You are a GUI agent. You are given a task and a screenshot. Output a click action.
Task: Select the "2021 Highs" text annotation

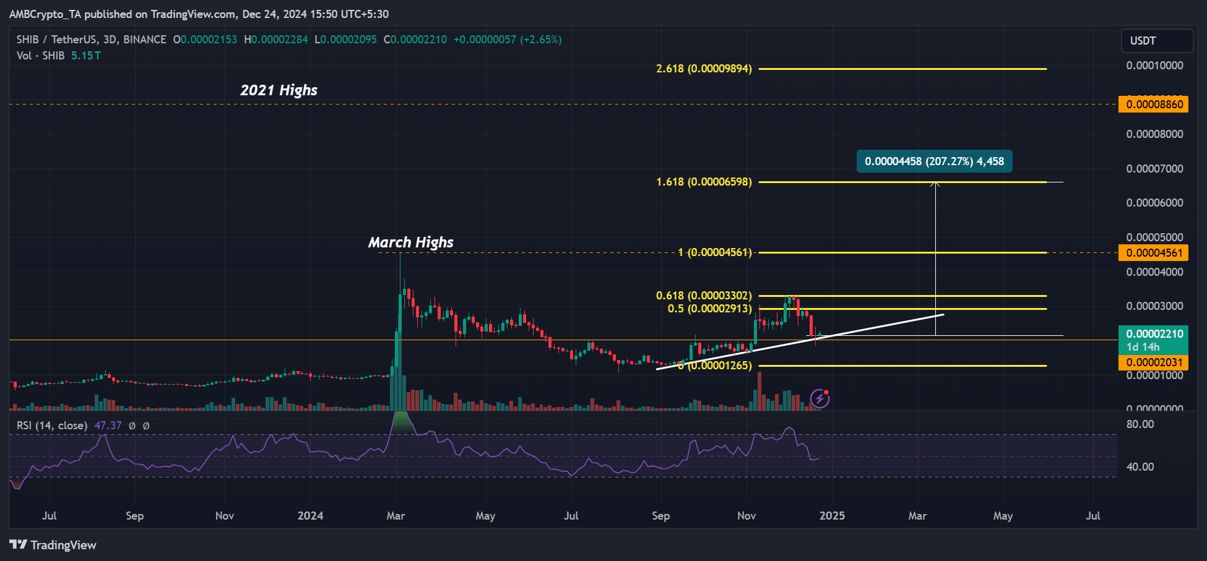click(x=279, y=90)
